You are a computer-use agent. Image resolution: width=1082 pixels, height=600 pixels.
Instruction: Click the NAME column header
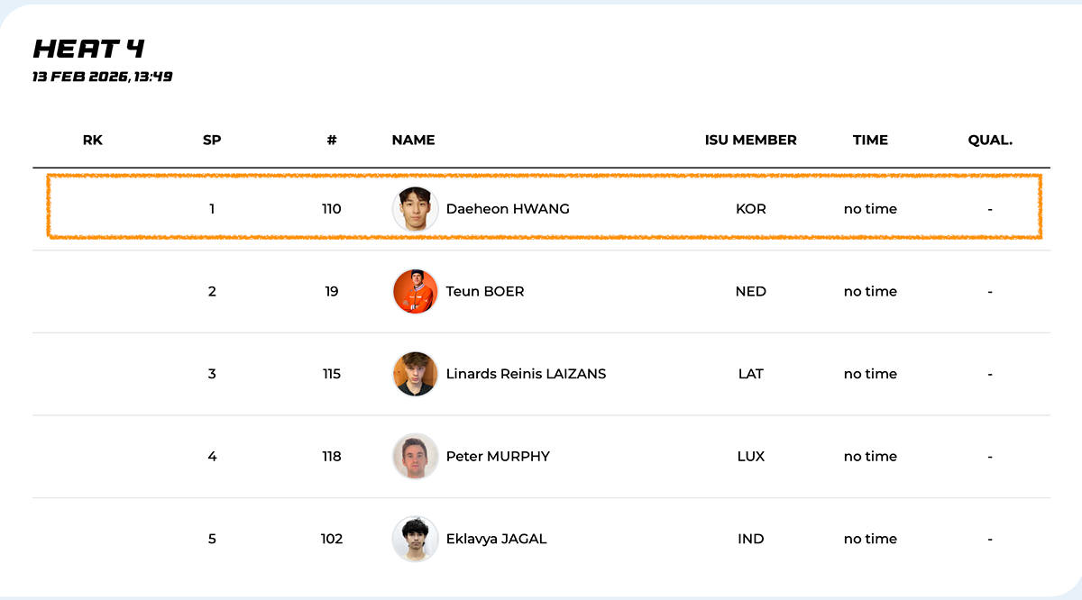pyautogui.click(x=413, y=140)
